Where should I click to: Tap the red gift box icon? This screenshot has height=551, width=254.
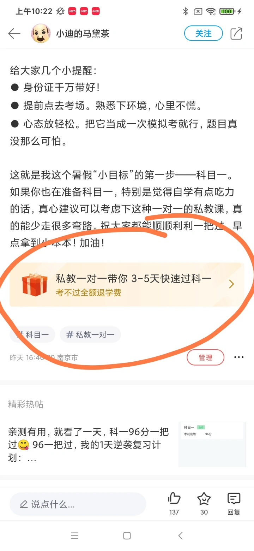[x=35, y=284]
